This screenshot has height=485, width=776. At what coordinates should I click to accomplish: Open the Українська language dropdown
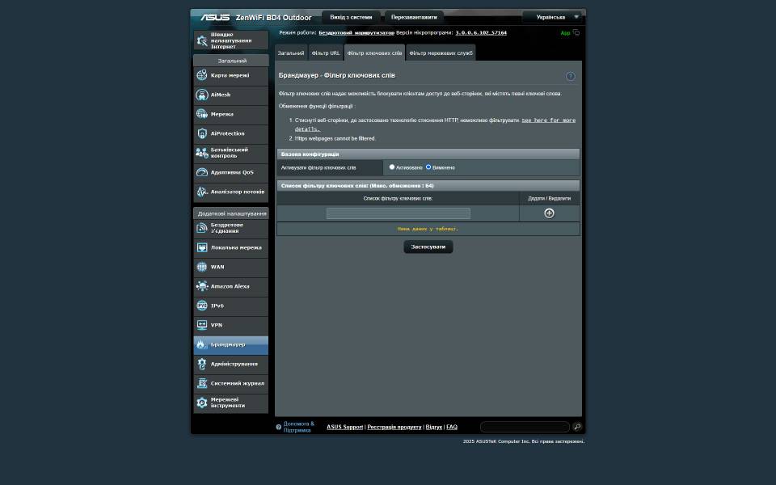point(552,17)
